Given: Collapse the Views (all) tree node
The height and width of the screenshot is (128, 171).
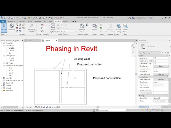Looking at the screenshot, I should tap(1, 43).
